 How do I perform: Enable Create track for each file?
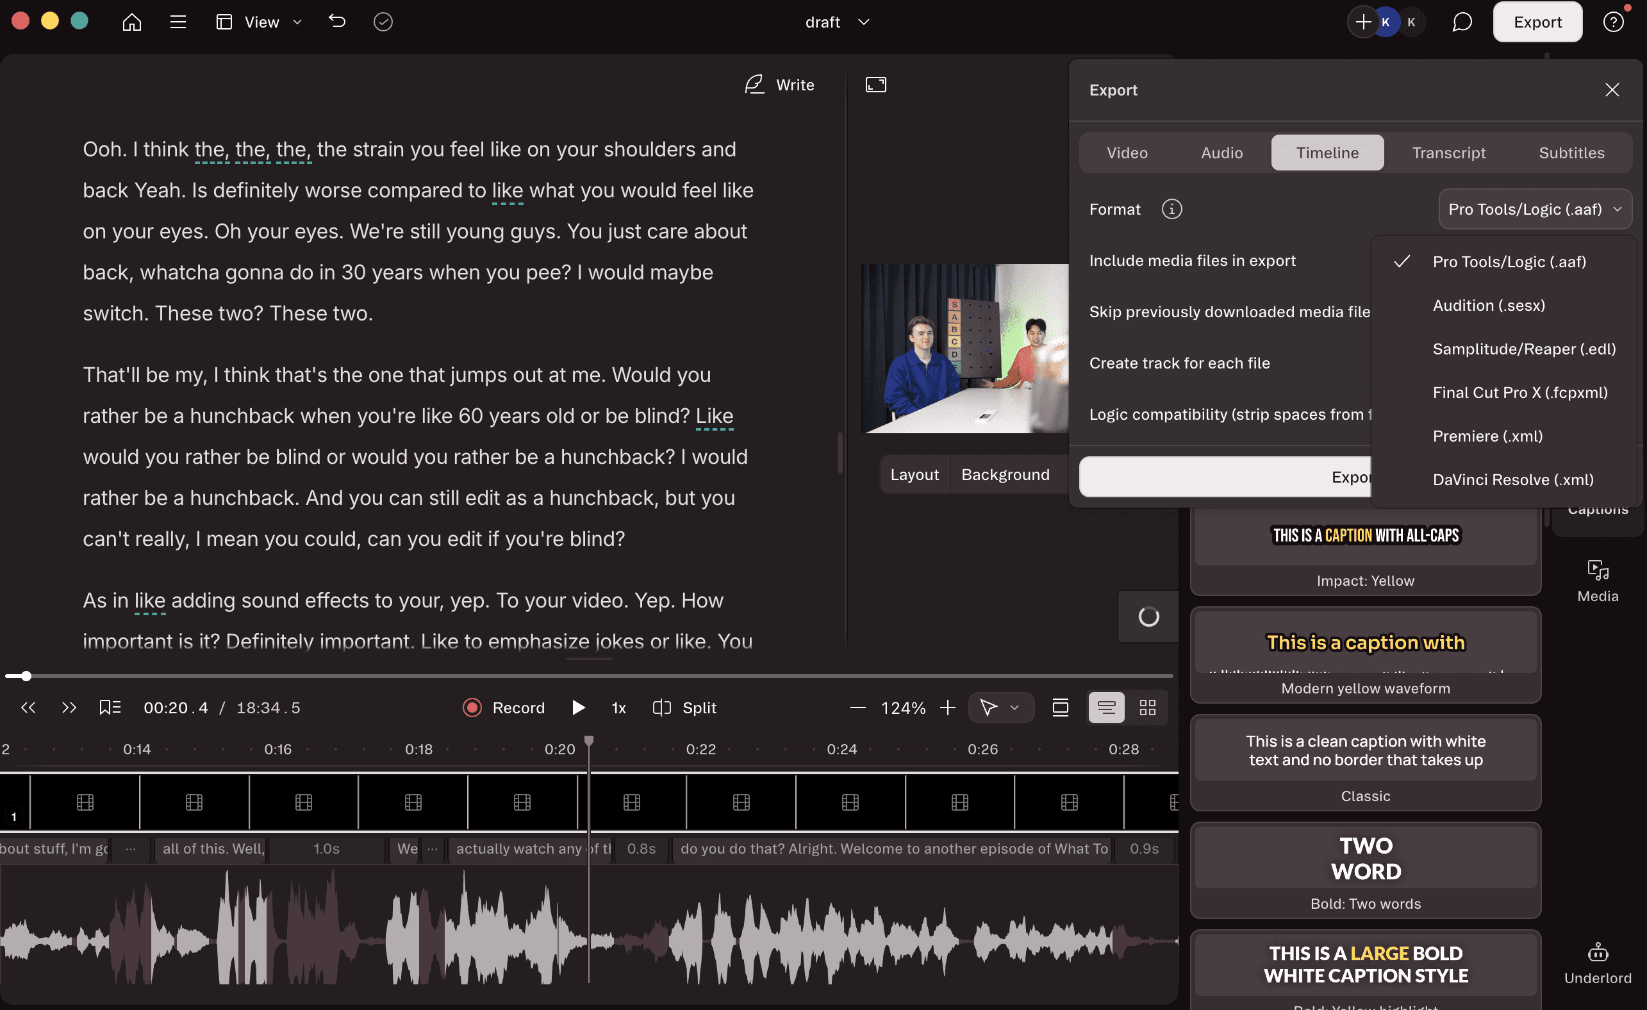[x=1180, y=363]
